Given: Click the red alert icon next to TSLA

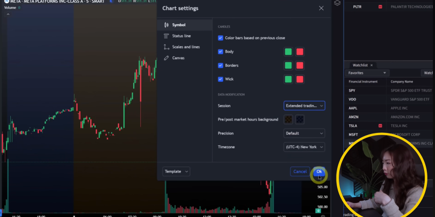Looking at the screenshot, I should [x=380, y=125].
